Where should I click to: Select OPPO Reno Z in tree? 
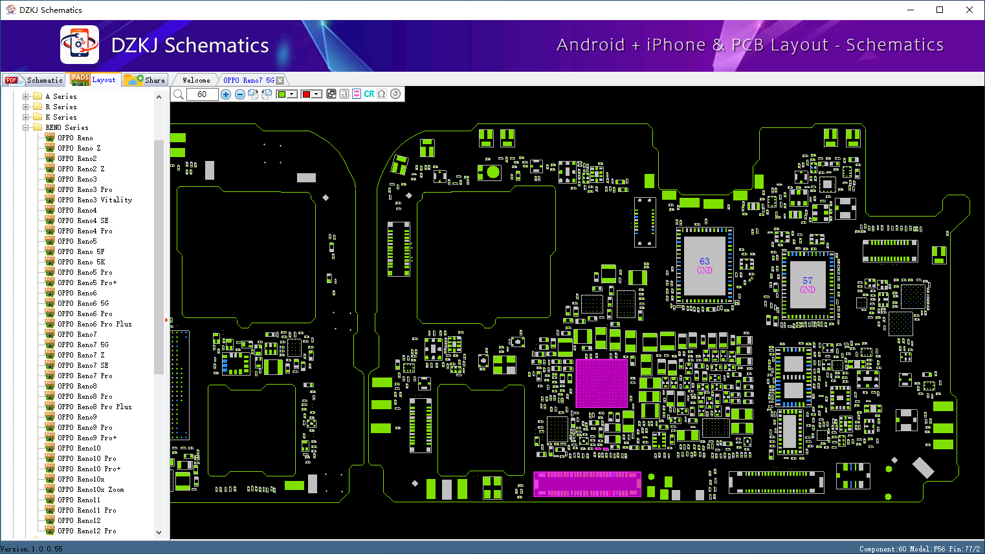point(79,148)
